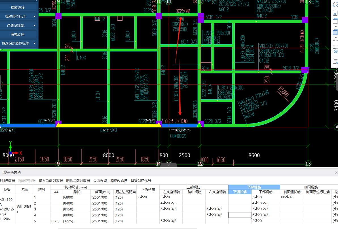
Task: Click 输入当前列数据 in table toolbar
Action: click(51, 180)
